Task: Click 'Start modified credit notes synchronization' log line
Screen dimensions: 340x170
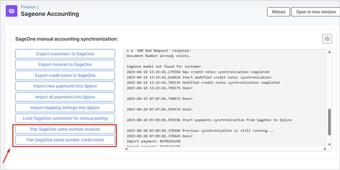Action: (x=199, y=77)
